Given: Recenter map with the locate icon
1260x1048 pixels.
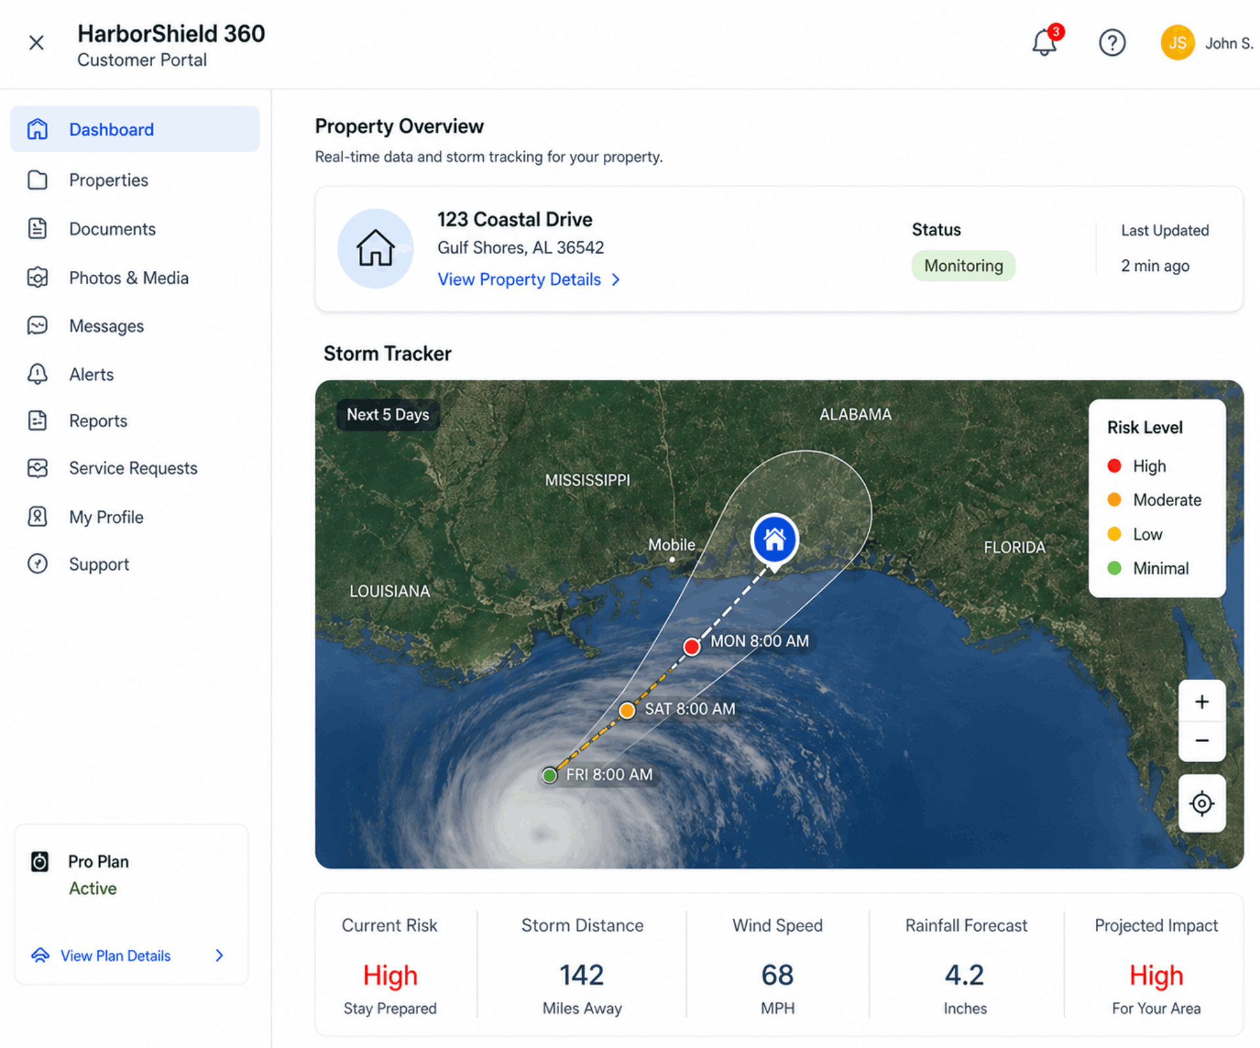Looking at the screenshot, I should (1202, 803).
